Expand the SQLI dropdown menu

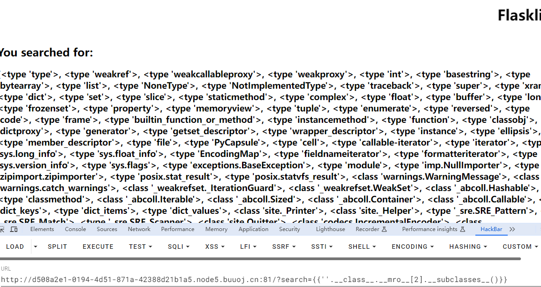[179, 247]
